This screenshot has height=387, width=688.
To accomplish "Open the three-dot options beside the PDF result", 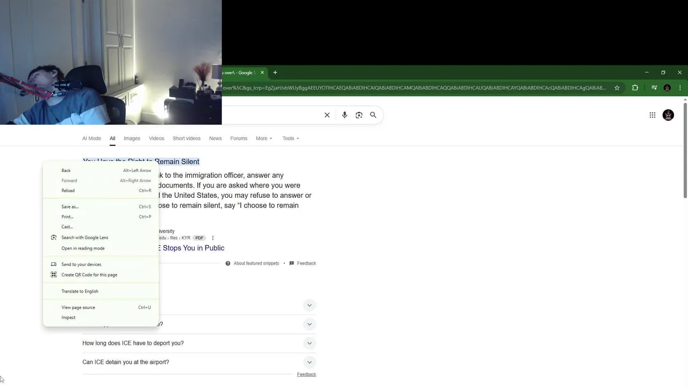I will pyautogui.click(x=213, y=238).
